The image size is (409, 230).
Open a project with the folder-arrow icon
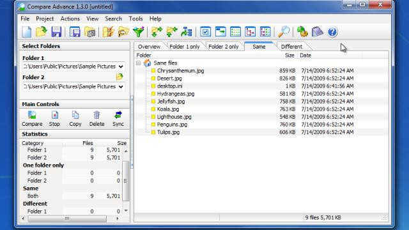(41, 32)
